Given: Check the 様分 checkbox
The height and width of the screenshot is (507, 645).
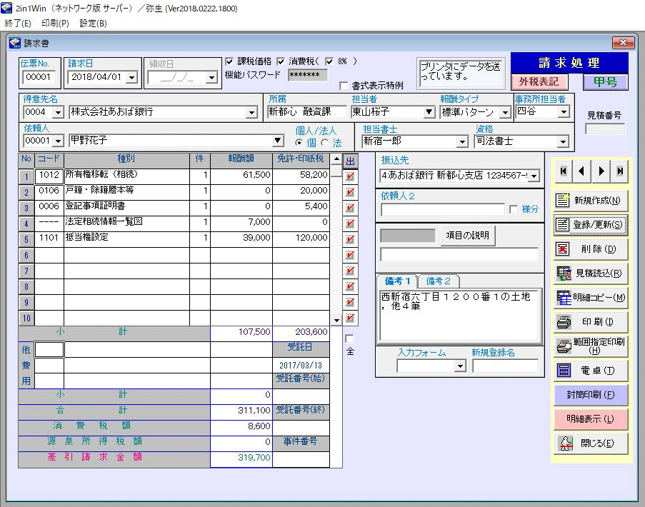Looking at the screenshot, I should pos(514,209).
